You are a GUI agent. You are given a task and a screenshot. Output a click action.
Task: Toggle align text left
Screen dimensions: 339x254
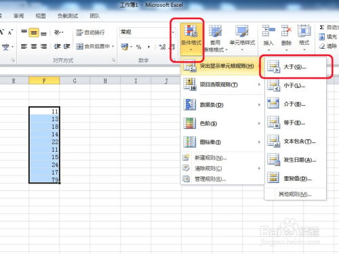tap(24, 47)
